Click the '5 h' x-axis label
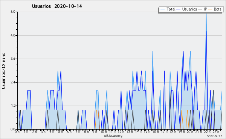Image resolution: width=226 pixels, height=139 pixels. tap(60, 131)
